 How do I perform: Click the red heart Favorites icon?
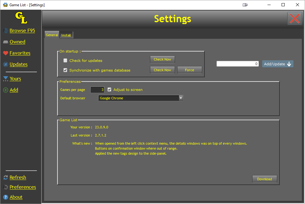point(6,53)
